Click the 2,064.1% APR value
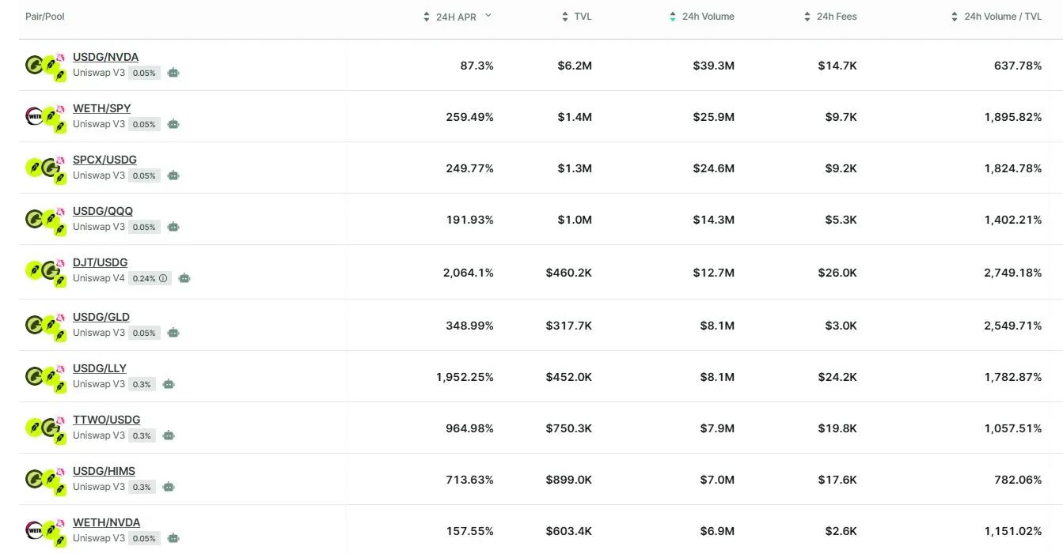This screenshot has width=1063, height=554. [x=469, y=273]
